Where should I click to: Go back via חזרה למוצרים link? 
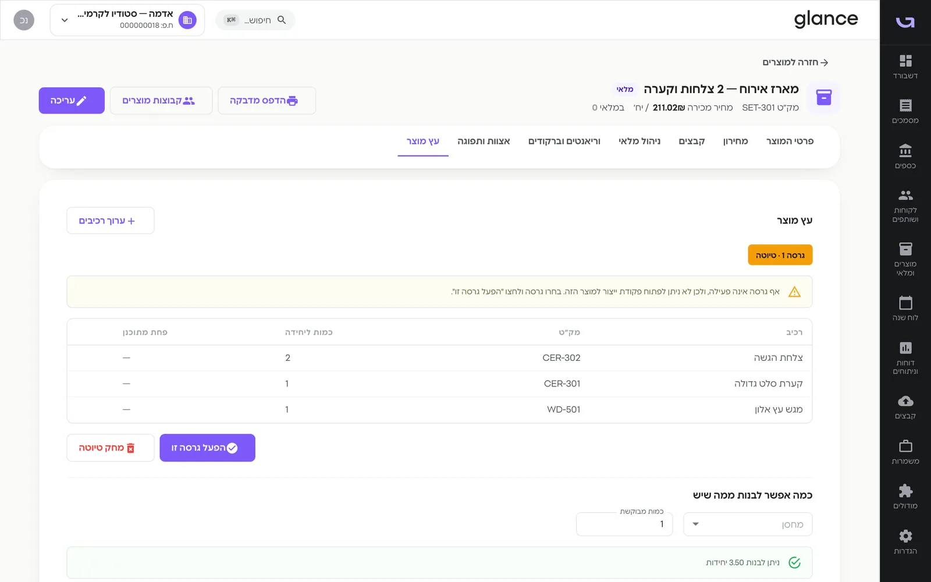tap(795, 62)
